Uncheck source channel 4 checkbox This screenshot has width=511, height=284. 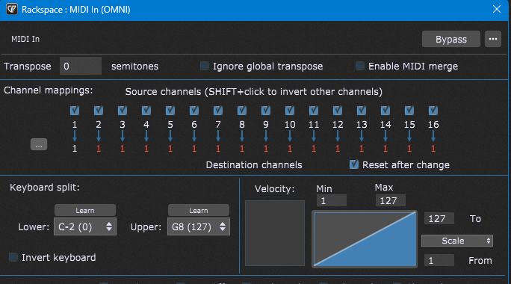click(x=146, y=110)
